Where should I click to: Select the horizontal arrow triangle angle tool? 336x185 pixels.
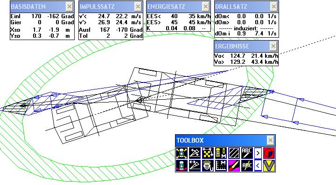click(x=195, y=165)
